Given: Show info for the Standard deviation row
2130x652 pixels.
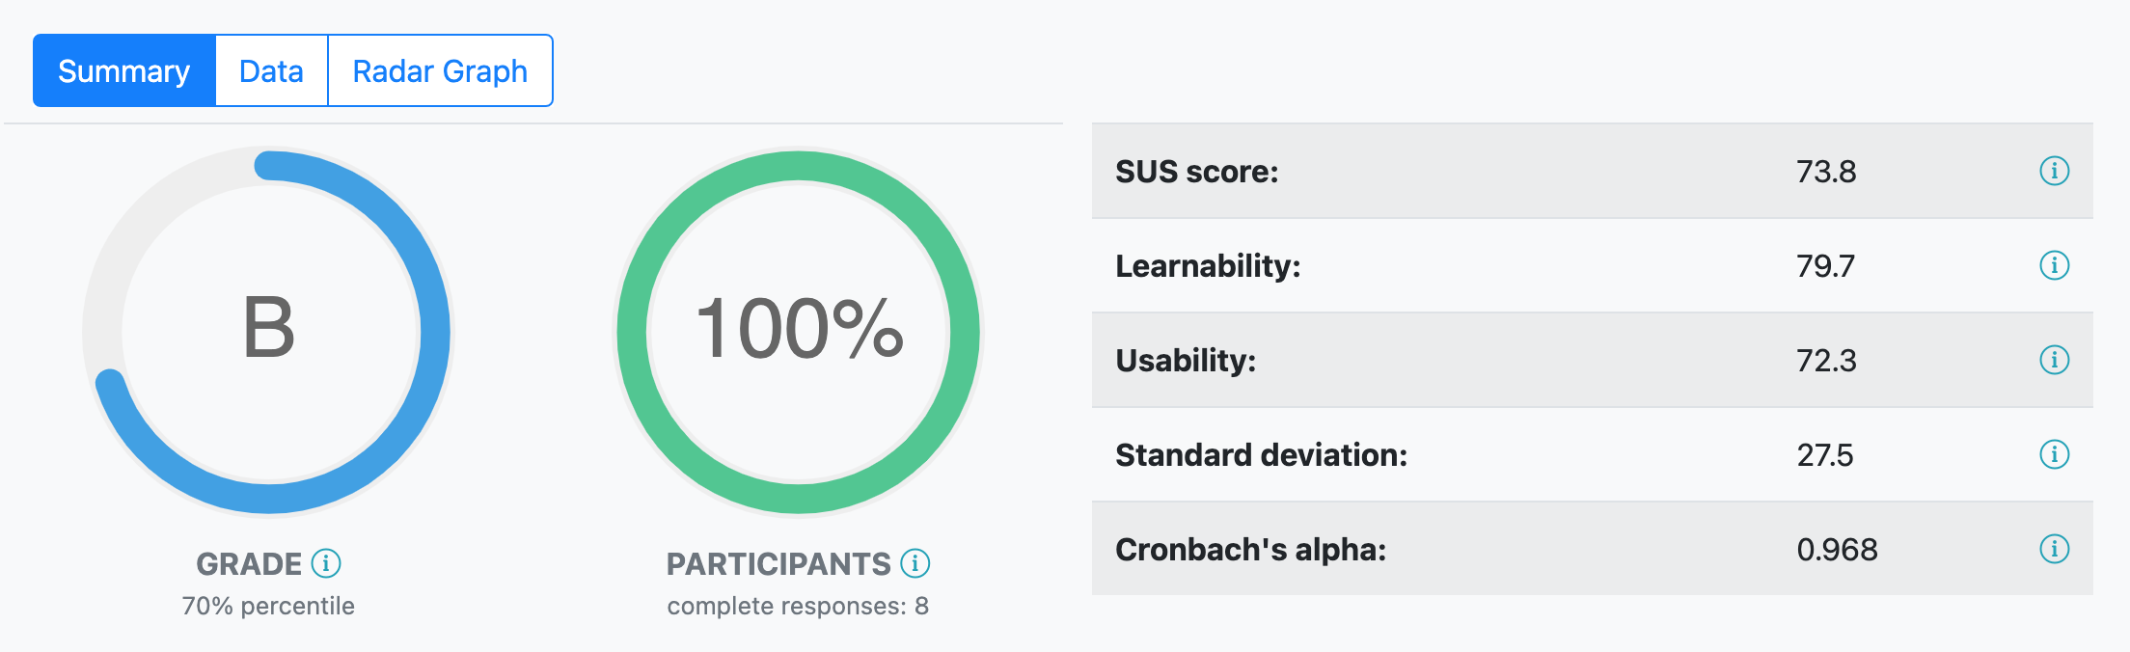Looking at the screenshot, I should (2054, 454).
